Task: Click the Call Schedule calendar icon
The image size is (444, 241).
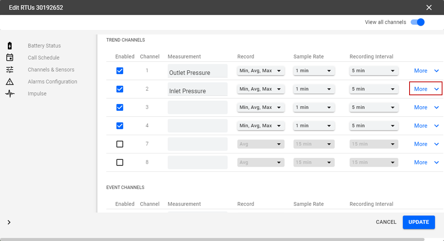Action: pyautogui.click(x=10, y=58)
